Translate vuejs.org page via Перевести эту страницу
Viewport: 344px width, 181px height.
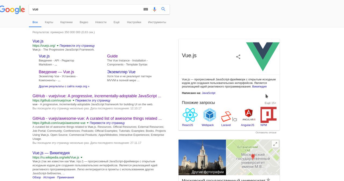click(x=77, y=46)
